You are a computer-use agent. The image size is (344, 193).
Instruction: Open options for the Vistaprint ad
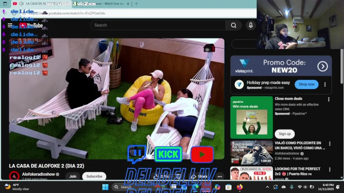point(325,84)
